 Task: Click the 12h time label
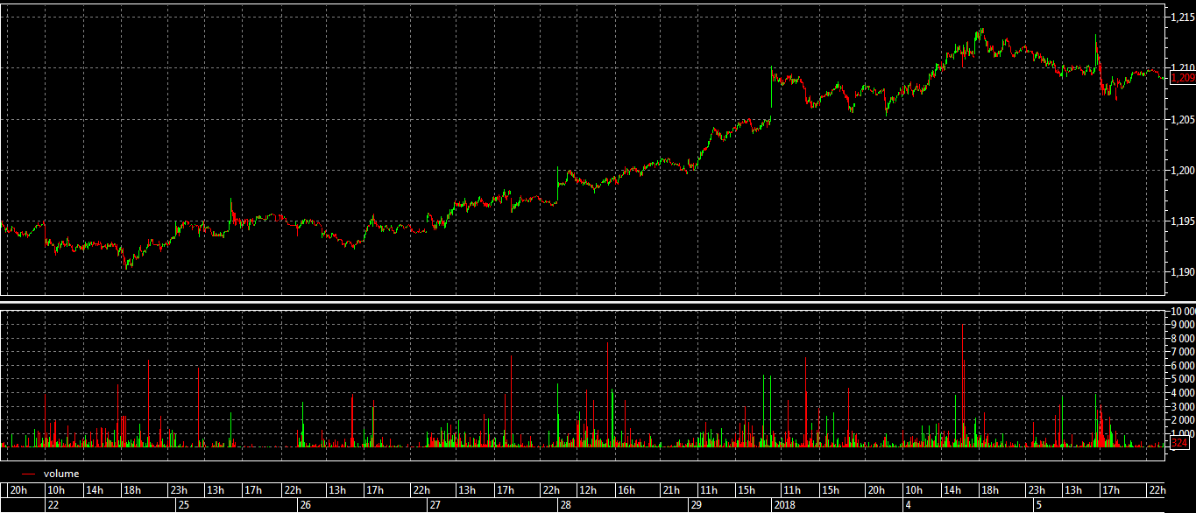[588, 489]
